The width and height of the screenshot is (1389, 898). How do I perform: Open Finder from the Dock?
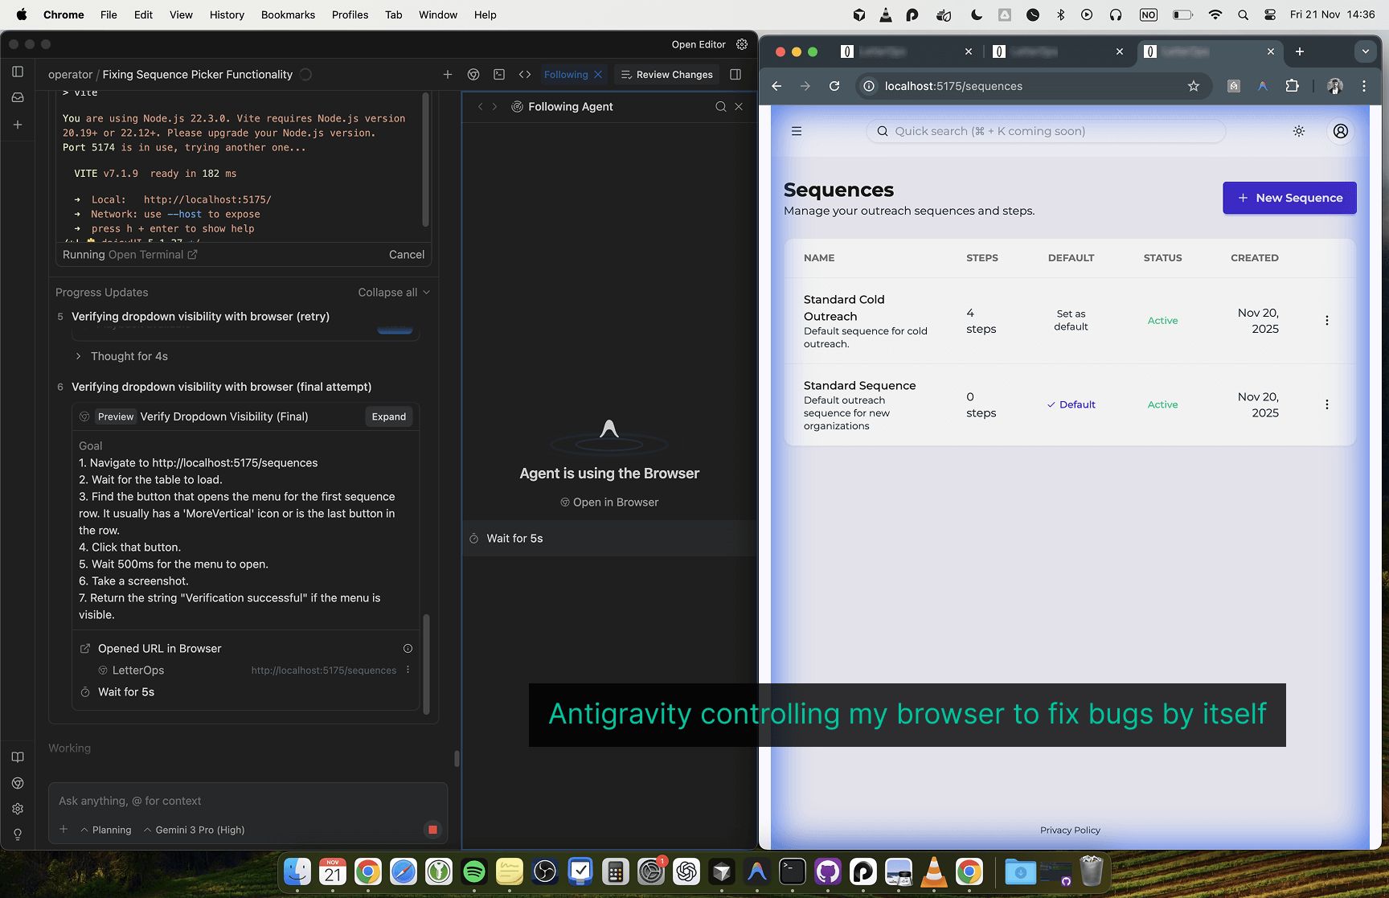(x=297, y=871)
